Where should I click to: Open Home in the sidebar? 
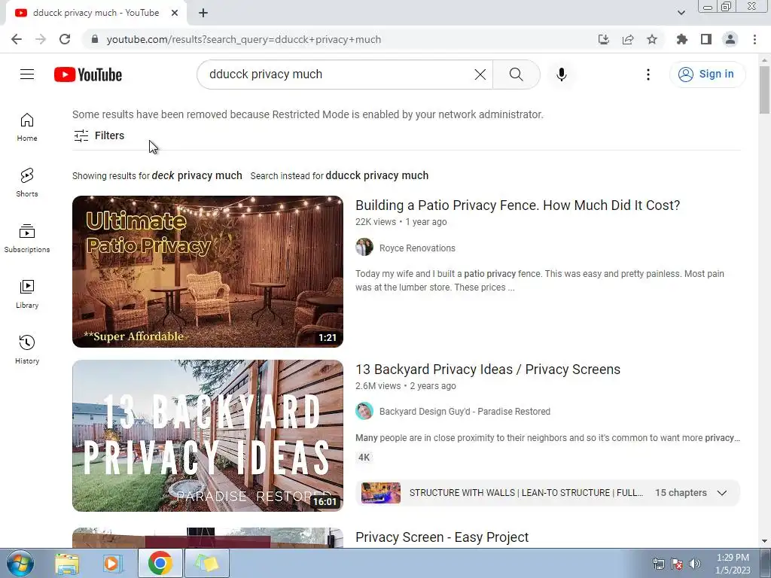[27, 127]
